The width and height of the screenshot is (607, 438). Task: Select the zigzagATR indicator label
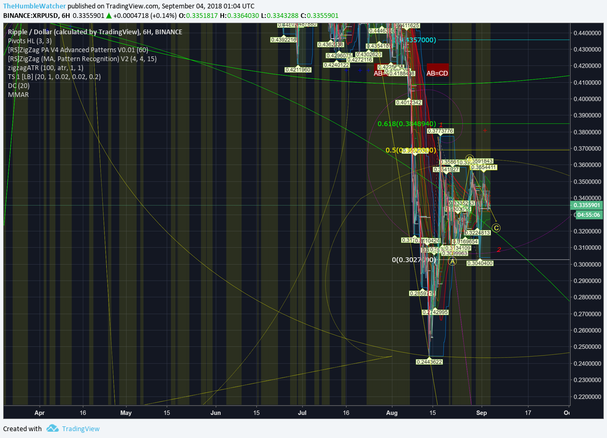46,67
